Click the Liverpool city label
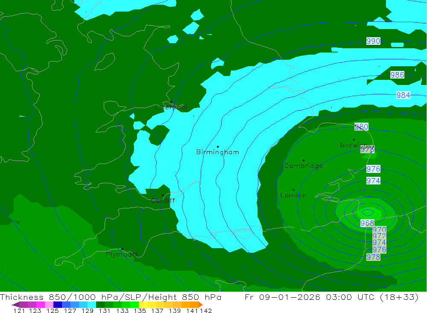The image size is (427, 313). tap(171, 107)
